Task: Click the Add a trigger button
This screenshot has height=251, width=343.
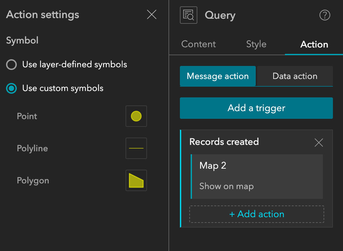Action: point(256,108)
